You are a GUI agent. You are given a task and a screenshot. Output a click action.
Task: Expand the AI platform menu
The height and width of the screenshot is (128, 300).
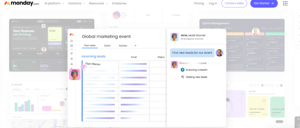[54, 3]
